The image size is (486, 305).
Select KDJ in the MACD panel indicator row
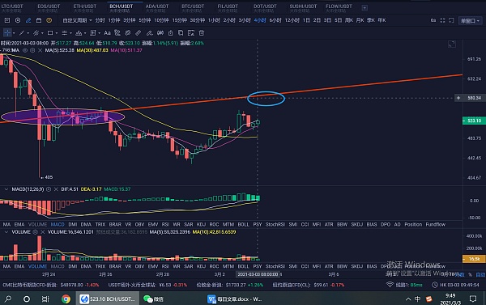point(201,224)
